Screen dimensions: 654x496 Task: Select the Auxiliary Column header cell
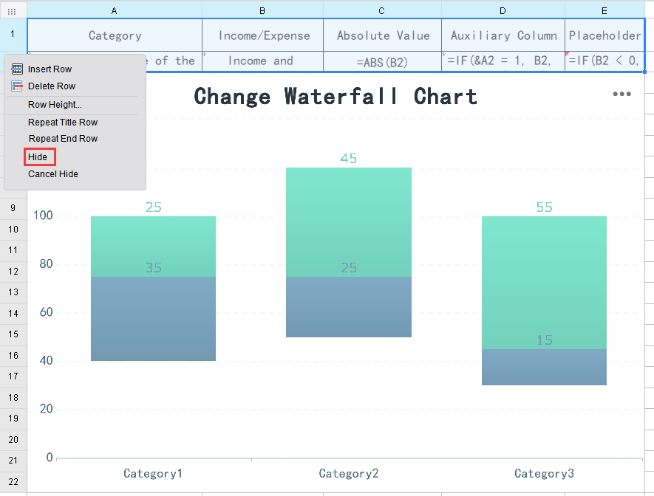pos(503,35)
